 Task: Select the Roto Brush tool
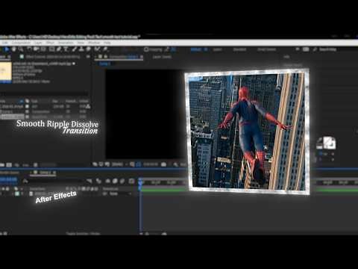point(97,49)
